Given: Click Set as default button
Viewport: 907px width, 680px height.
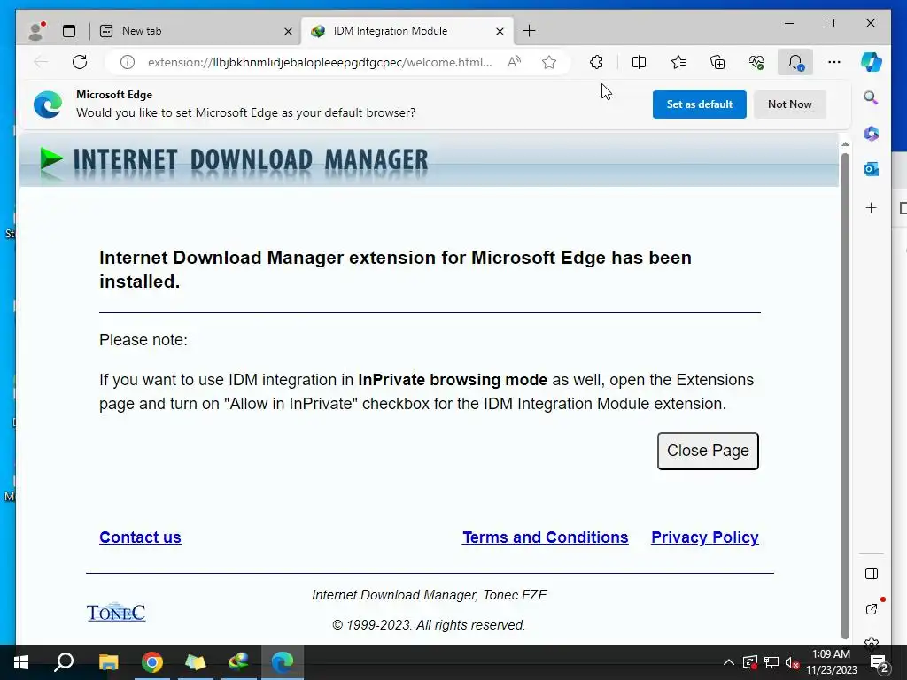Looking at the screenshot, I should pos(700,104).
